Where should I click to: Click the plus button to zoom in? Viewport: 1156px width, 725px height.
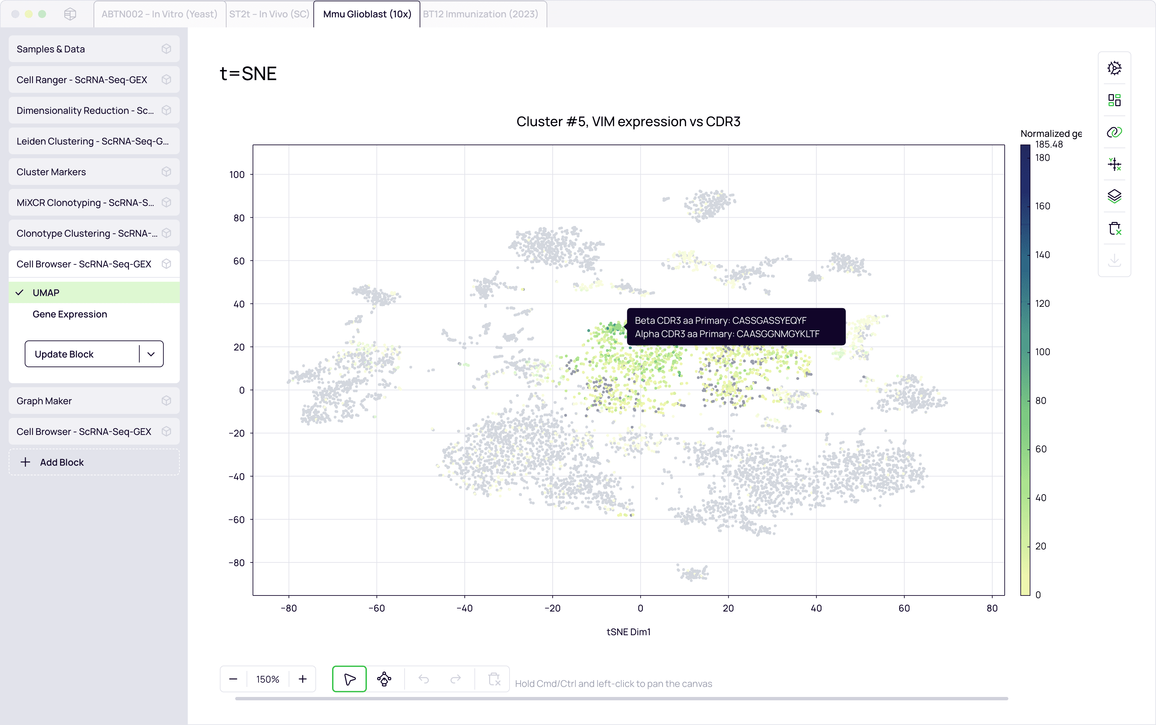tap(302, 679)
